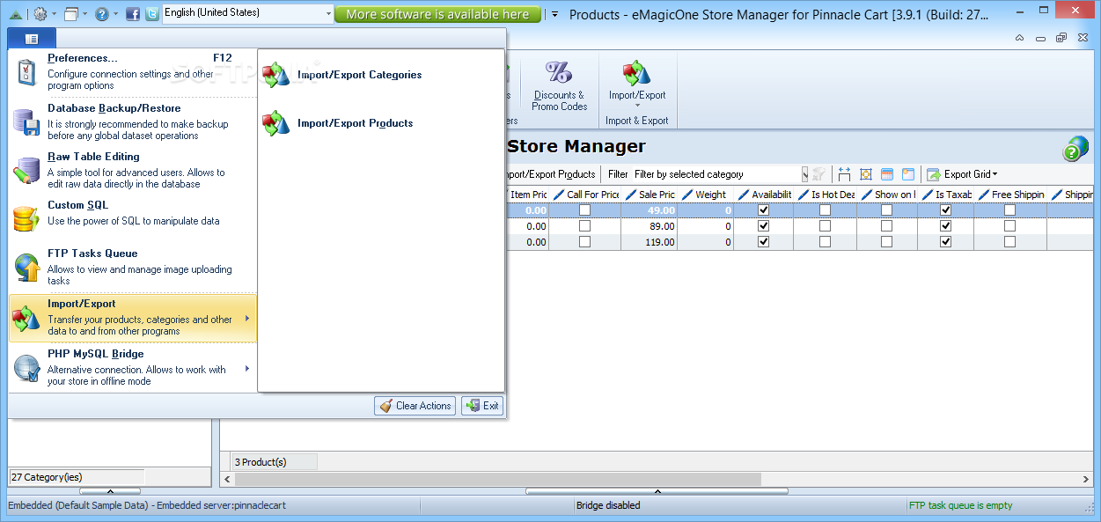The width and height of the screenshot is (1101, 522).
Task: Toggle Show on Home checkbox in 89.00 row
Action: pos(886,226)
